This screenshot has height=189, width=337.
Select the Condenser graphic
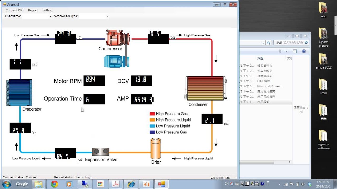pyautogui.click(x=205, y=88)
